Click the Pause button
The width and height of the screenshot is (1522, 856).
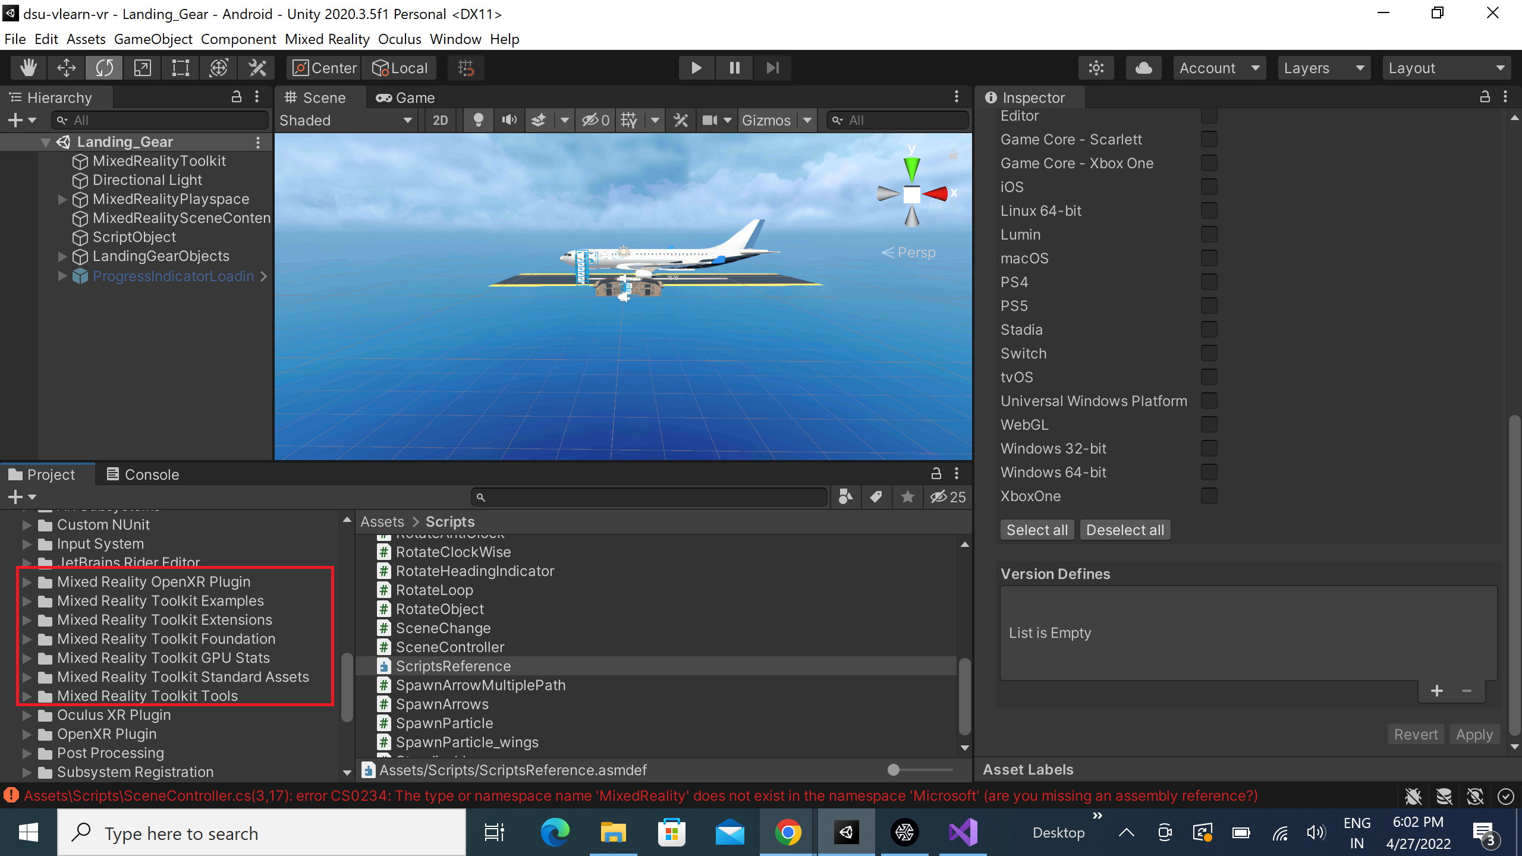tap(734, 68)
